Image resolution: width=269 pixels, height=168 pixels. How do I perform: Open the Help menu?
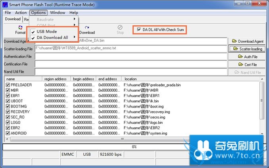coord(73,13)
